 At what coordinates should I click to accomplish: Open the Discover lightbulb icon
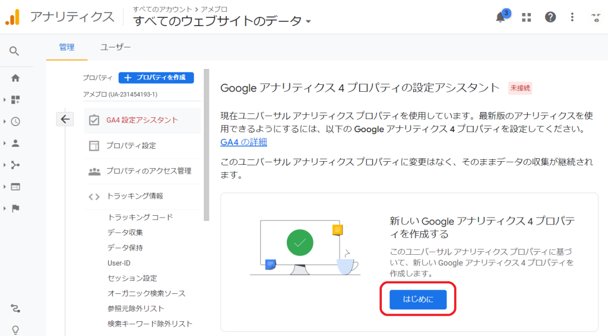(15, 329)
